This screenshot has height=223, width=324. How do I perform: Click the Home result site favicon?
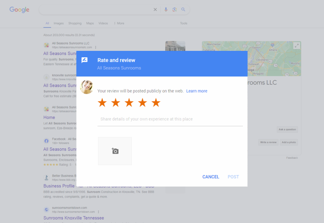47,109
